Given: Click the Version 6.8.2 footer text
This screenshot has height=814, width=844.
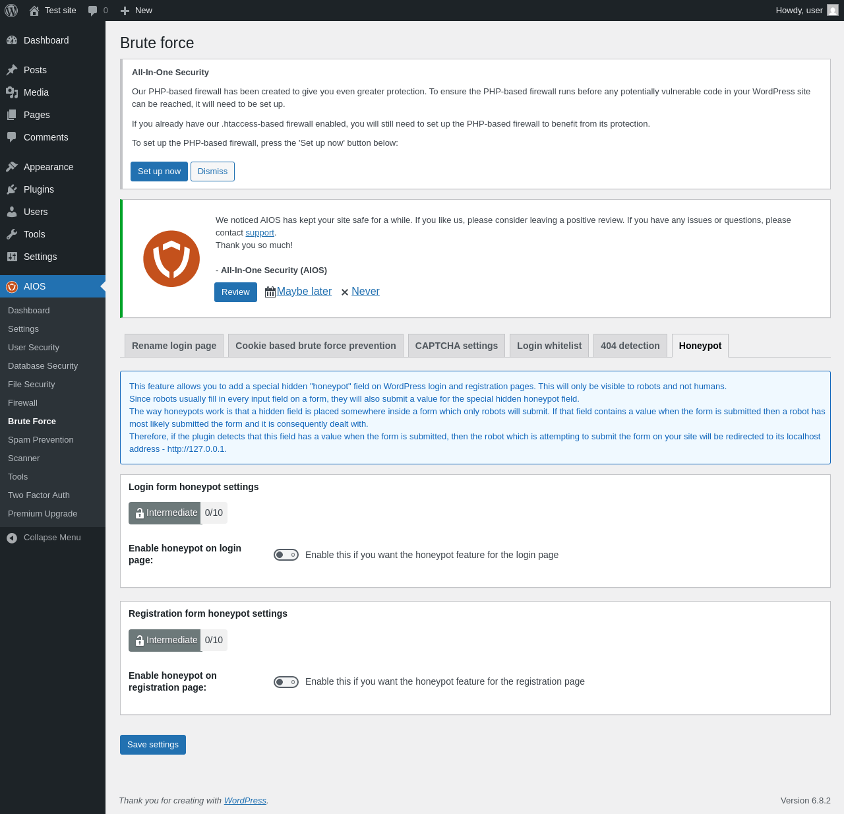Looking at the screenshot, I should [x=806, y=801].
